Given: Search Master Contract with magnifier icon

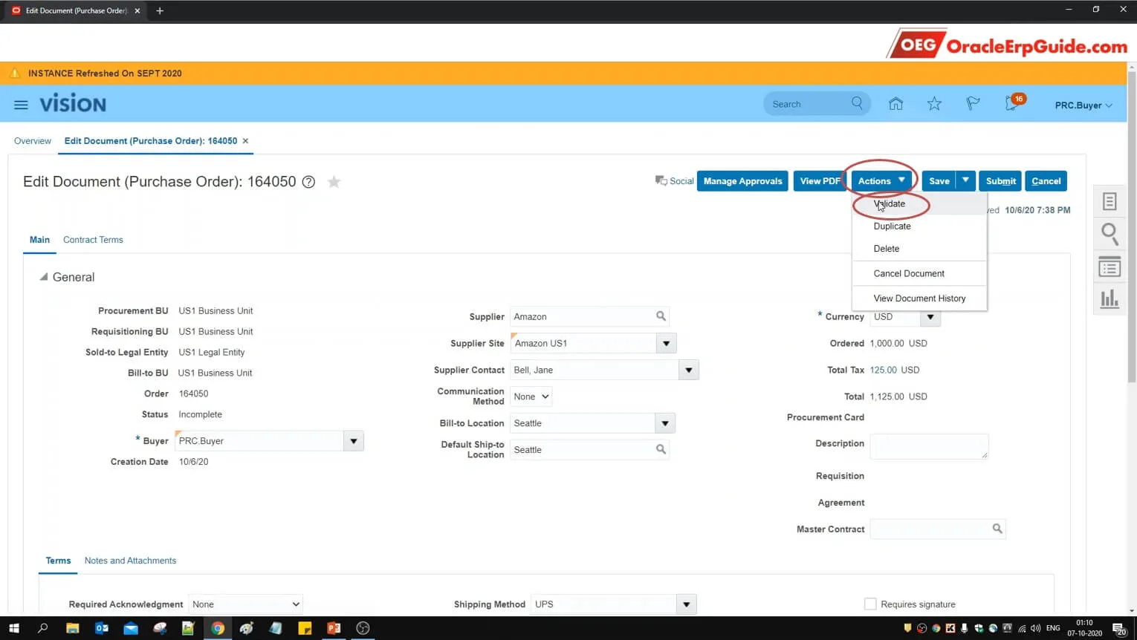Looking at the screenshot, I should (997, 529).
